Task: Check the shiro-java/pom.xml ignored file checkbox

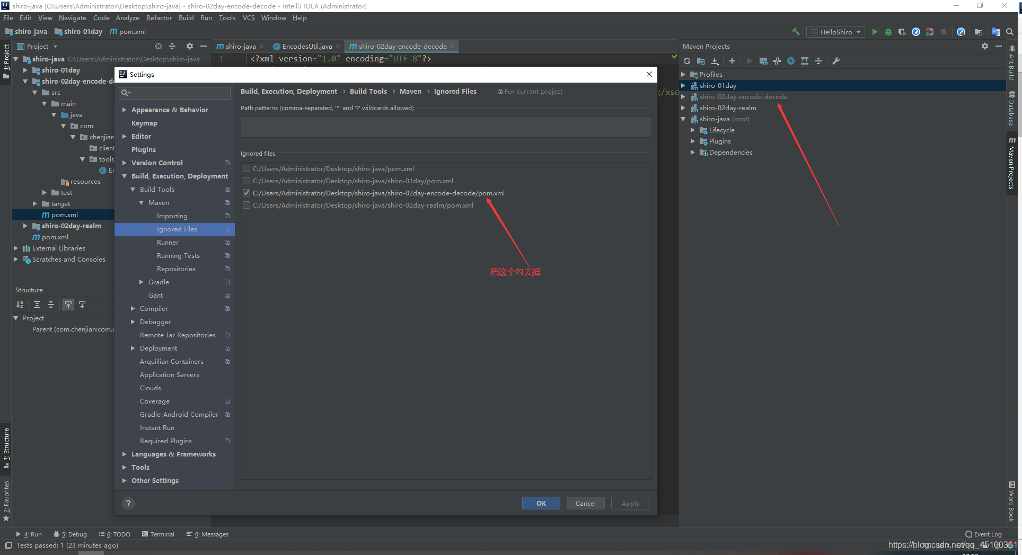Action: click(246, 168)
